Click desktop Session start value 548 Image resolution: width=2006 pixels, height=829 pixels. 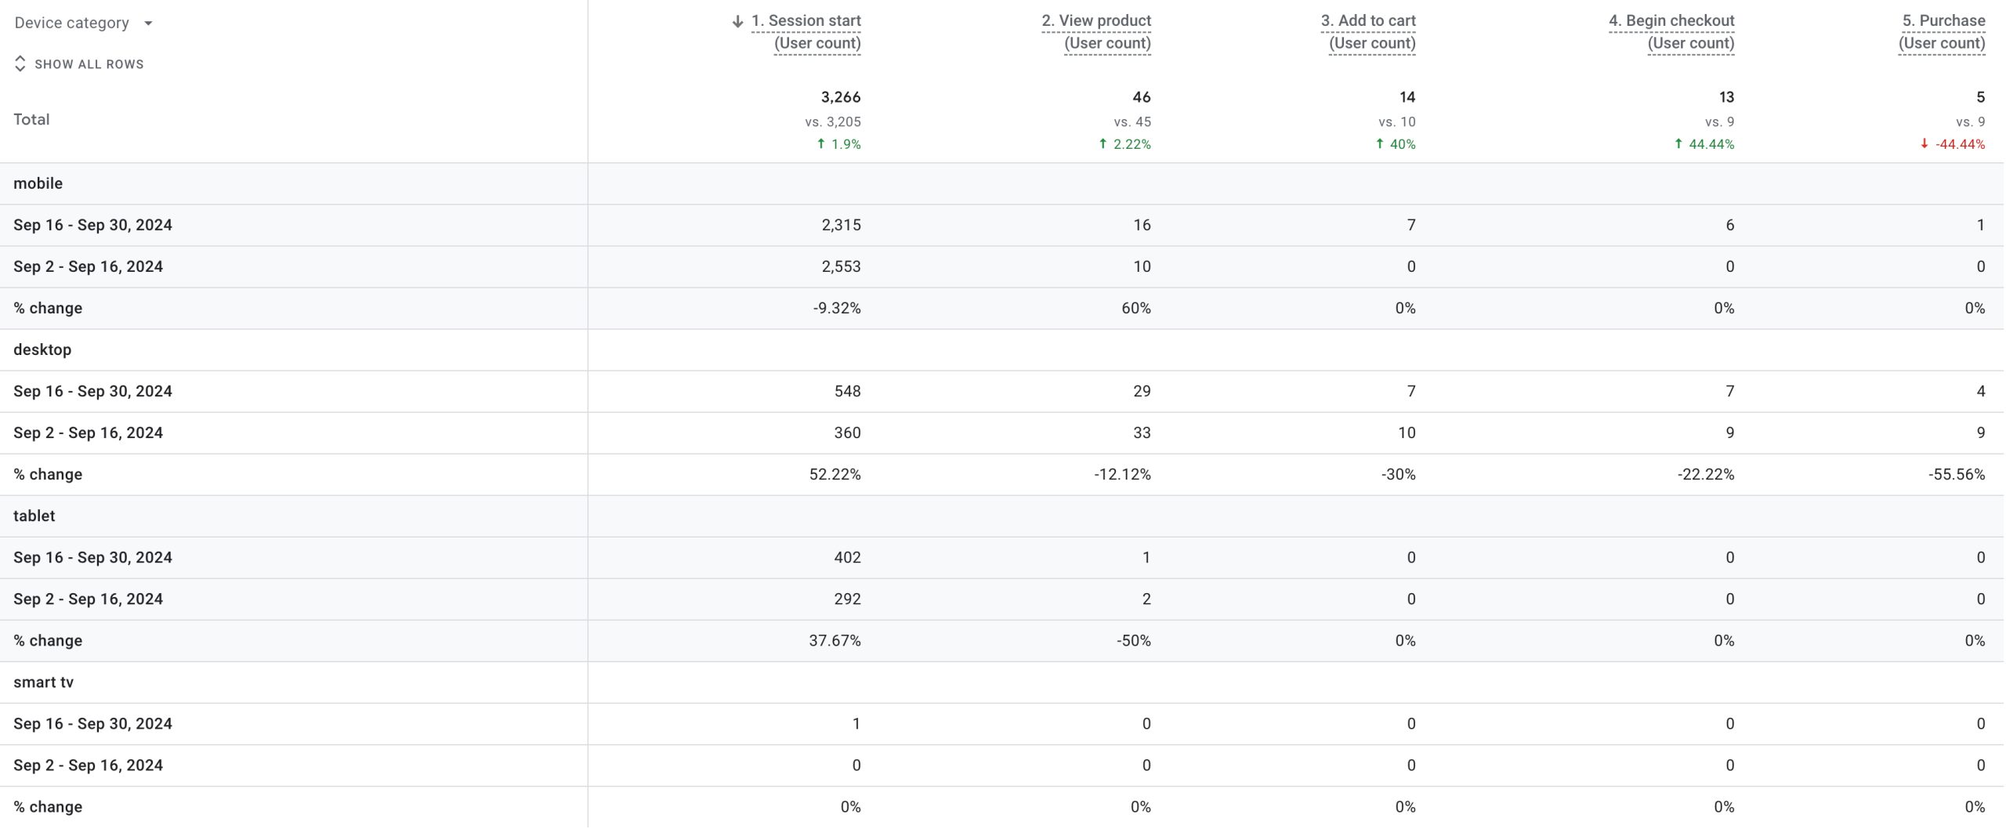pos(847,391)
